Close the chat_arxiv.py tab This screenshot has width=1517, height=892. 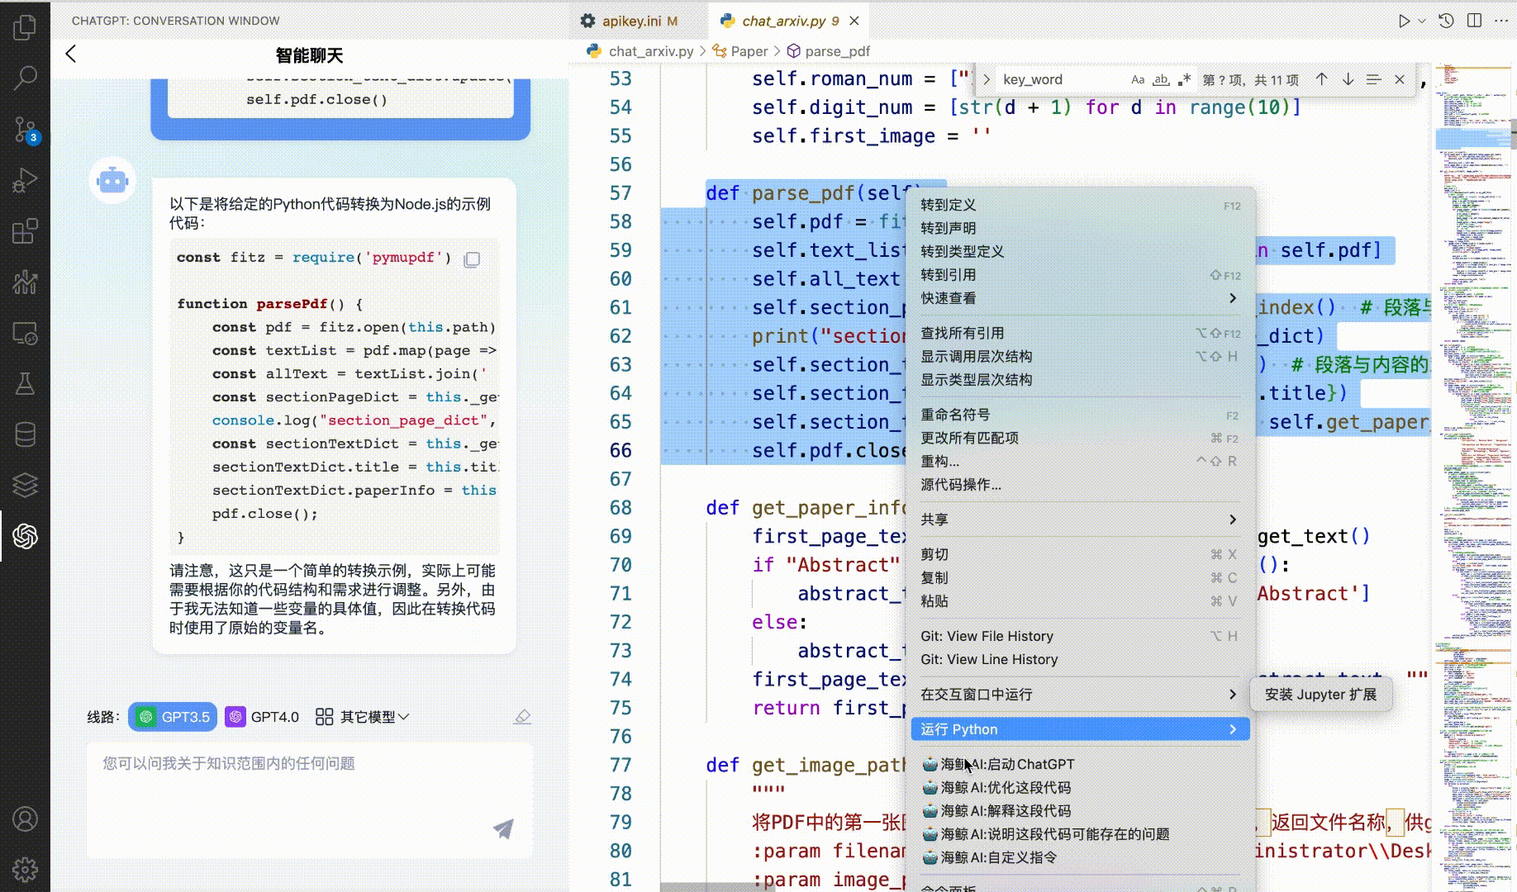point(854,21)
